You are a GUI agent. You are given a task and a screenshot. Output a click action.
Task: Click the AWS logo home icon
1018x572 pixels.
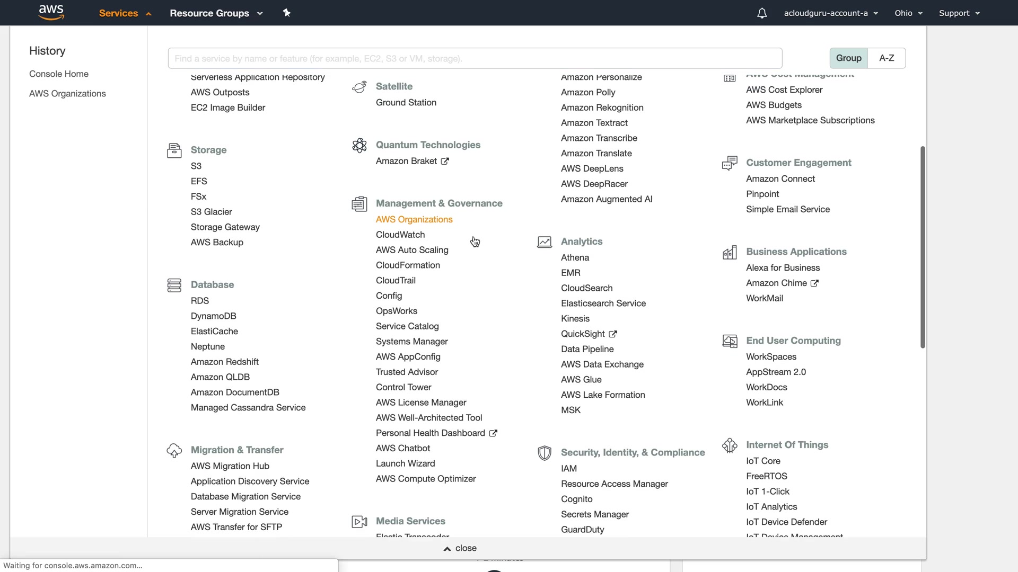(51, 12)
